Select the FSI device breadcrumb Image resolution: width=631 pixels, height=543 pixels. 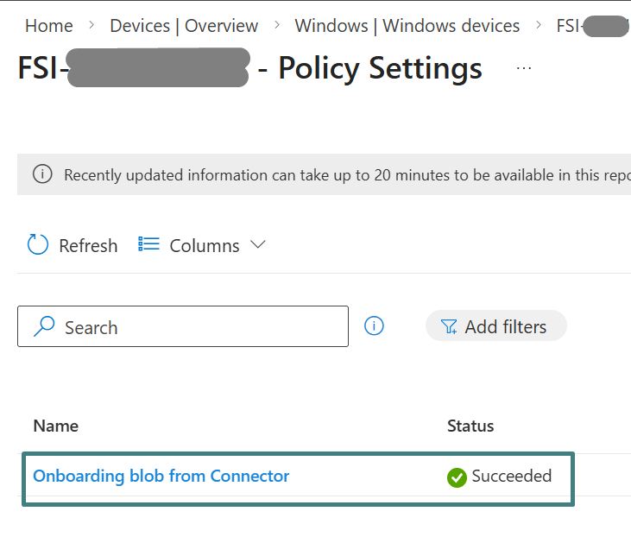pos(591,26)
